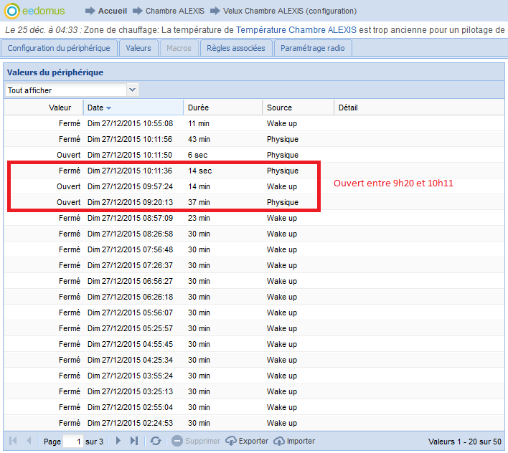Open Température Chambre ALEXIS link

296,30
